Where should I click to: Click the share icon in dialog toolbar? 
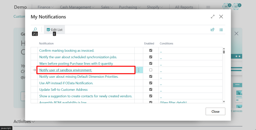point(212,30)
